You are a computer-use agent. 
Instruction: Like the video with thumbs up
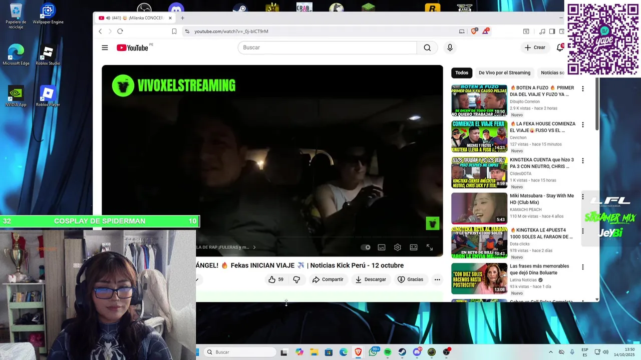(275, 279)
